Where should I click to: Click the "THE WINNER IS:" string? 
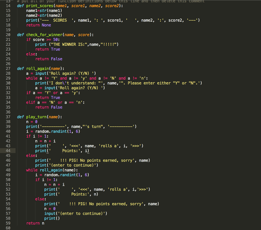(x=69, y=44)
